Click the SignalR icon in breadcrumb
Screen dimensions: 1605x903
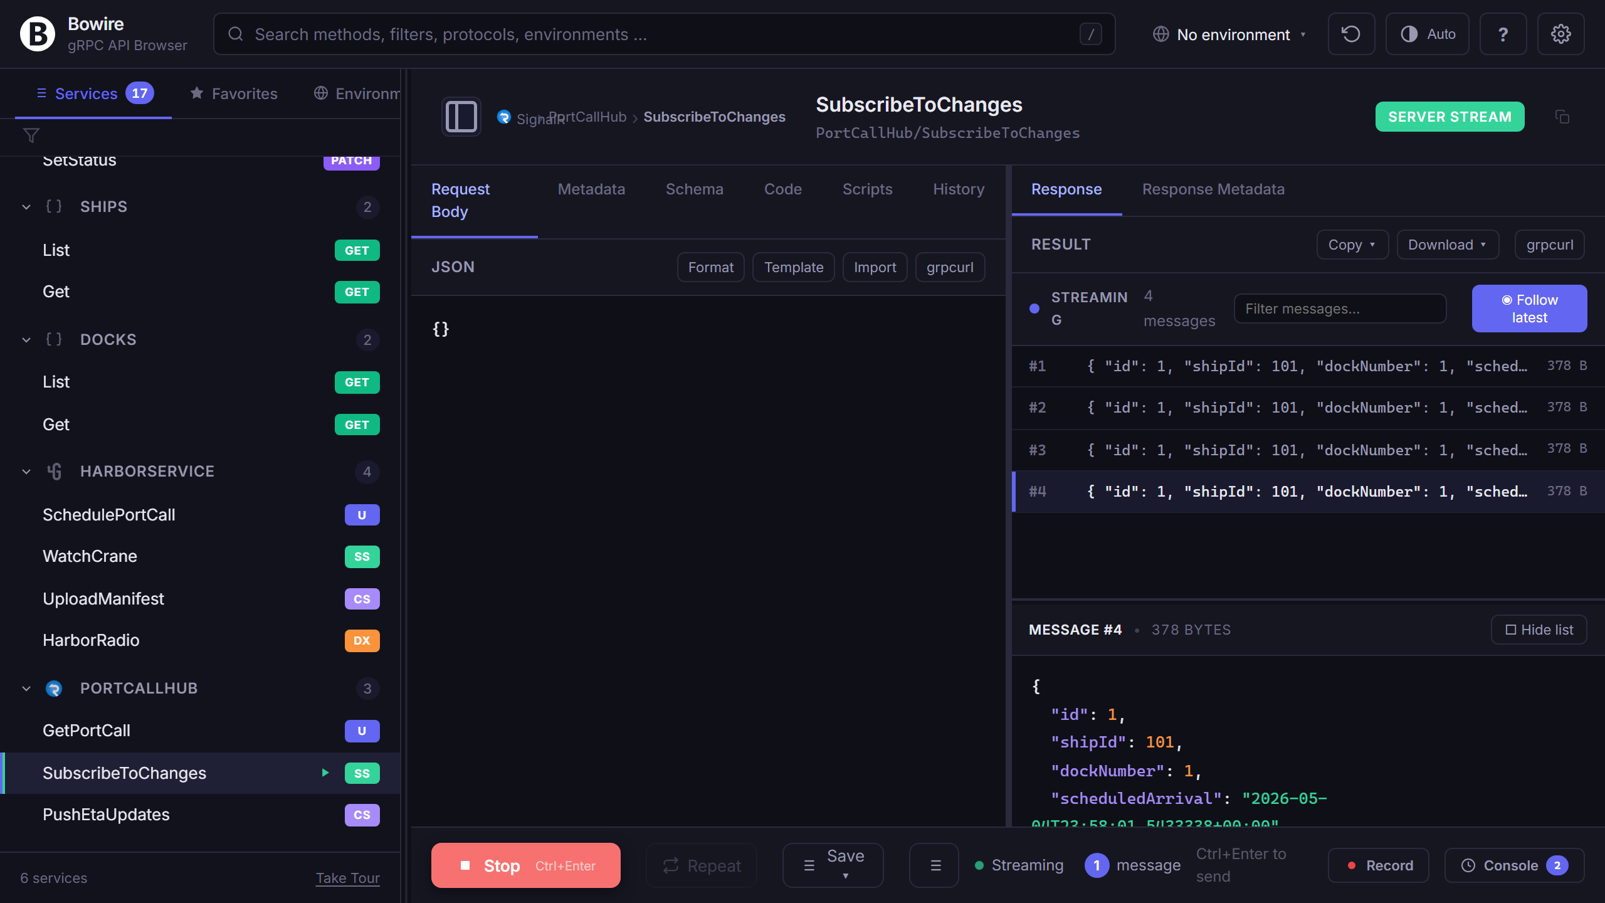pos(504,117)
